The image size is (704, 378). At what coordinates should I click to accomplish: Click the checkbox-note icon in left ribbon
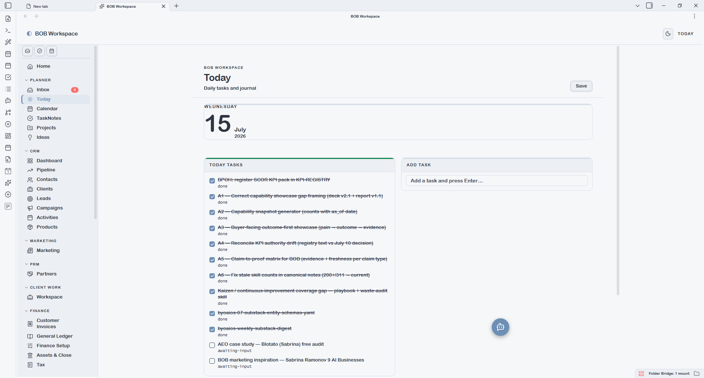click(8, 77)
